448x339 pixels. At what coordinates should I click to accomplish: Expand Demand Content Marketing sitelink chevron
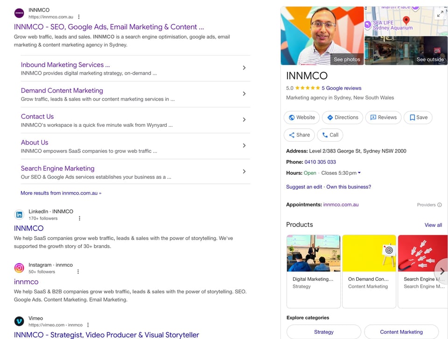pos(244,94)
